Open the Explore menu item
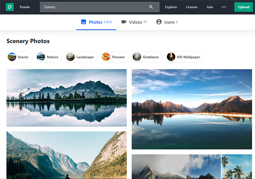This screenshot has width=255, height=179. point(171,7)
